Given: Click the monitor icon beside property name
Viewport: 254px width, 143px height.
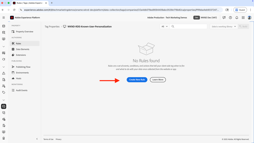Looking at the screenshot, I should coord(64,26).
